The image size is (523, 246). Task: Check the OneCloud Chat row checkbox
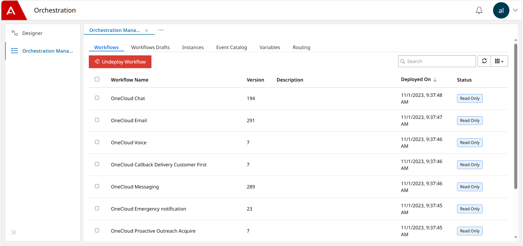pyautogui.click(x=97, y=98)
